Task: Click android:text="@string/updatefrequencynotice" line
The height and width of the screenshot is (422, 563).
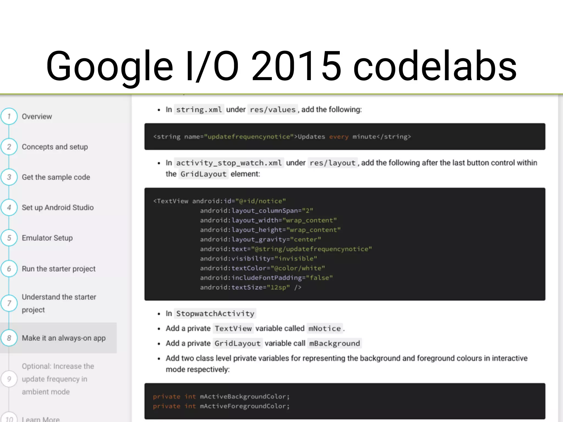Action: (286, 249)
